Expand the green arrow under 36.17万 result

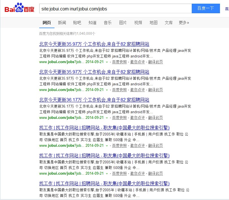[x=107, y=118]
